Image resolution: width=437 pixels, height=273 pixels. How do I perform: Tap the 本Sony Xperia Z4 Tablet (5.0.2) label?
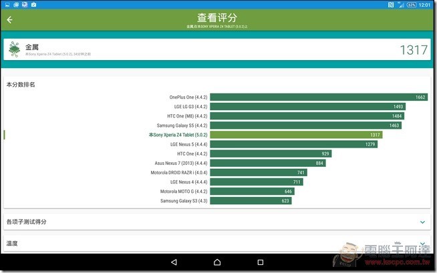click(x=178, y=135)
